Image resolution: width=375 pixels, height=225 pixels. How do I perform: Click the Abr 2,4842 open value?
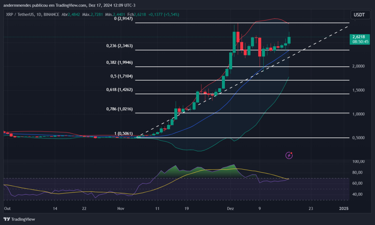[x=71, y=15]
